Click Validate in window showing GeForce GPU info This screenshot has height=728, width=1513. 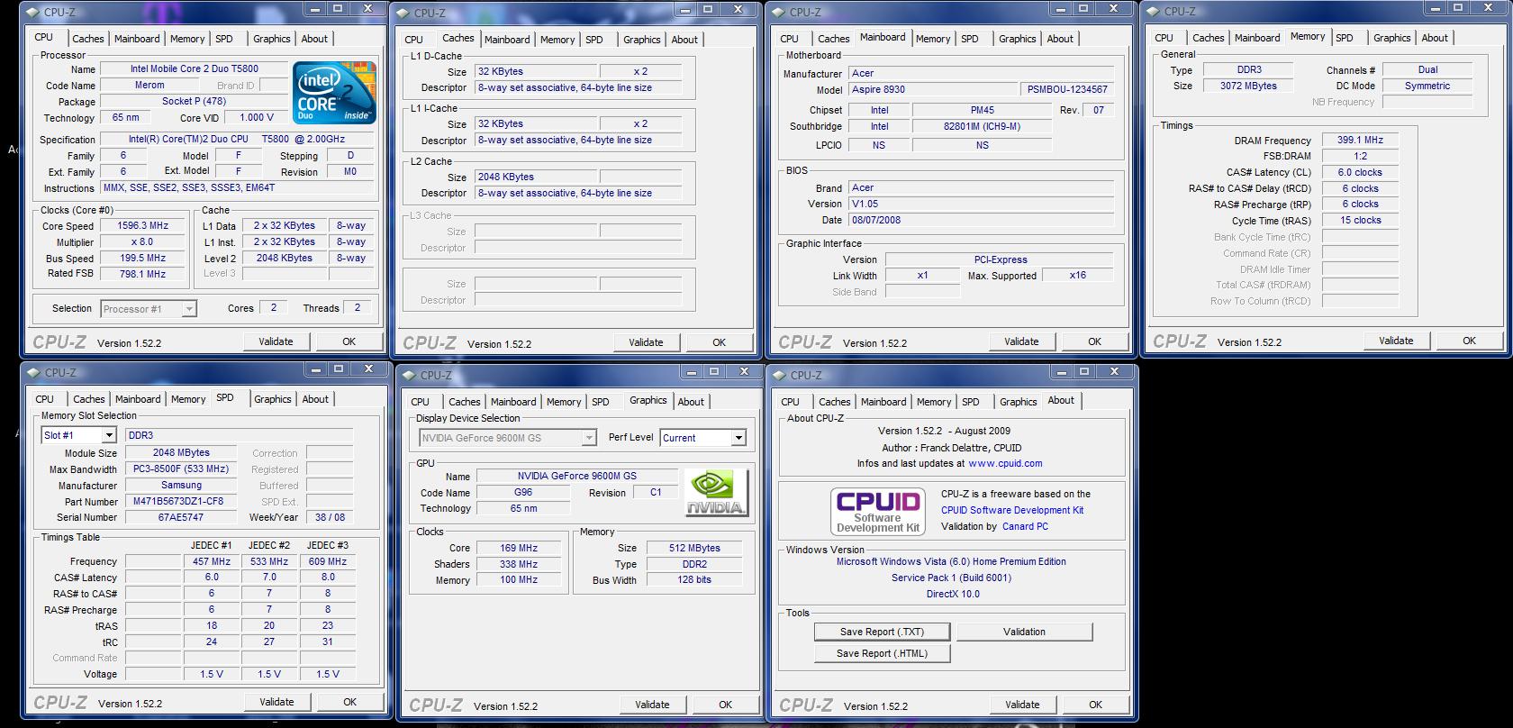(652, 705)
